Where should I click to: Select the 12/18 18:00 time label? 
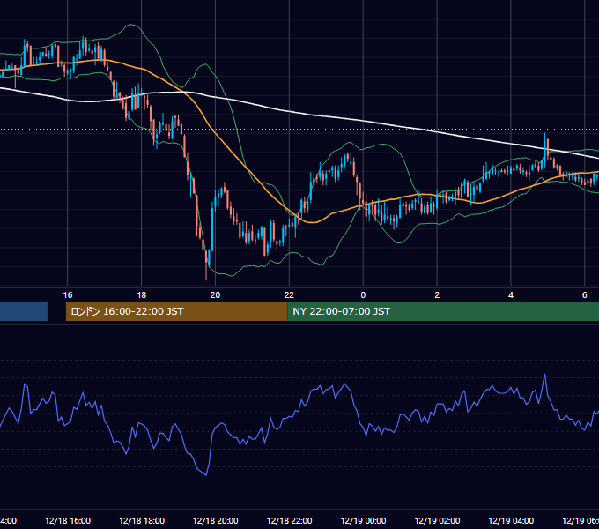(x=142, y=520)
